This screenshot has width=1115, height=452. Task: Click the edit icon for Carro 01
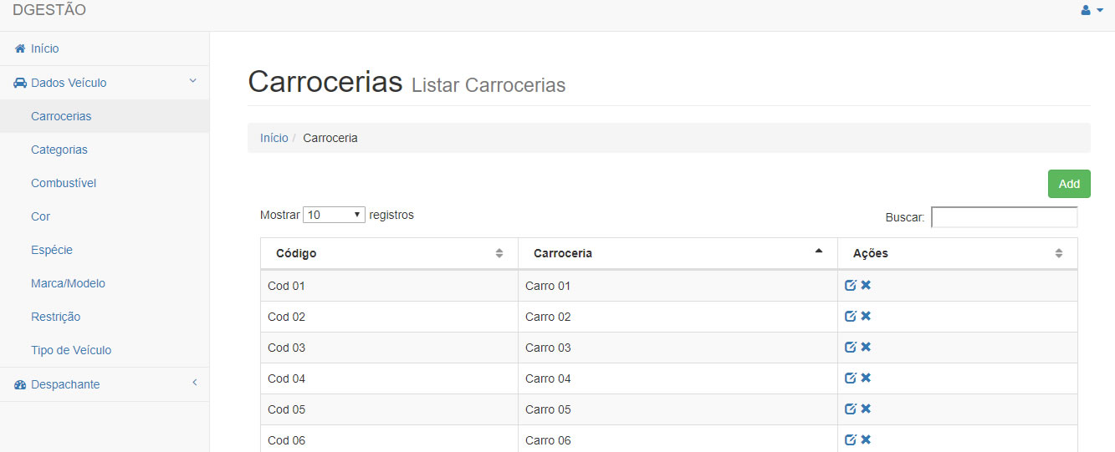(x=851, y=286)
